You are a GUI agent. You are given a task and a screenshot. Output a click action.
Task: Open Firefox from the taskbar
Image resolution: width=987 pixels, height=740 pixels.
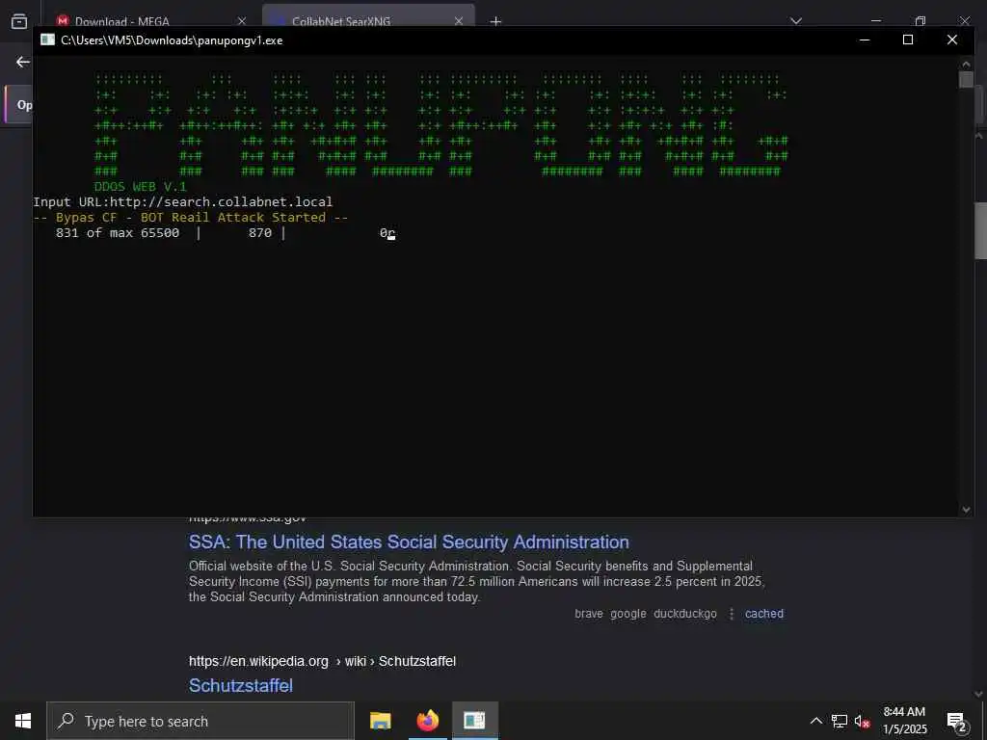(427, 721)
